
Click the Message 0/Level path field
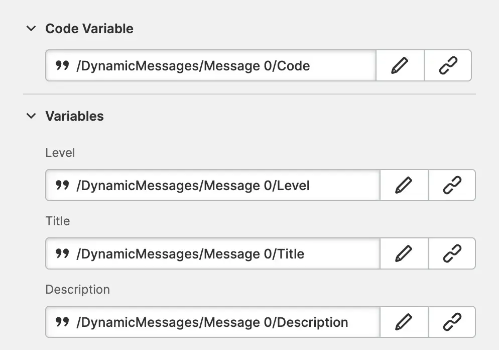(x=221, y=185)
